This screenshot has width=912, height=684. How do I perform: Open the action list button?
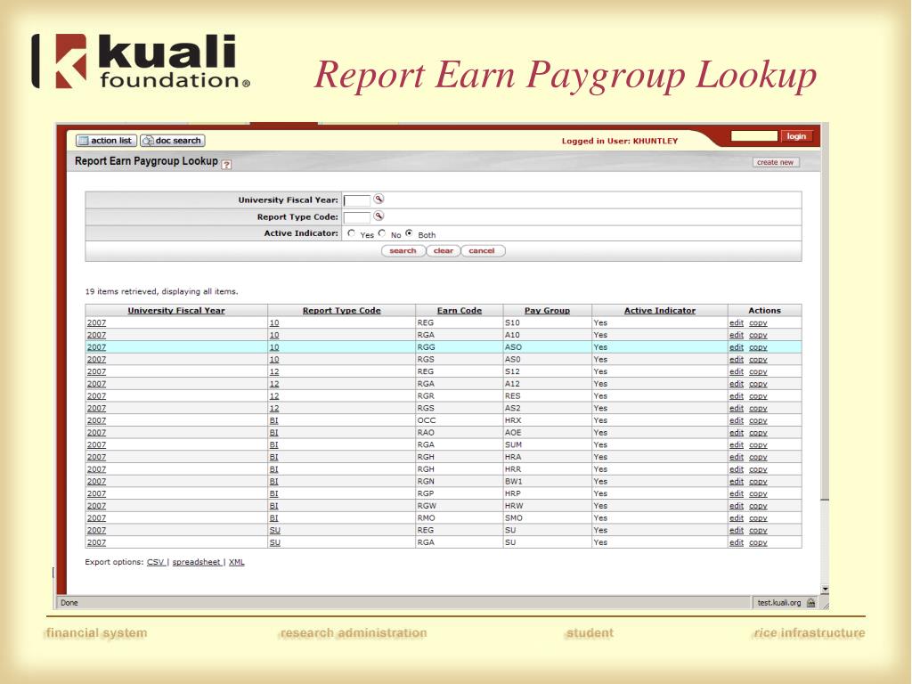[107, 141]
